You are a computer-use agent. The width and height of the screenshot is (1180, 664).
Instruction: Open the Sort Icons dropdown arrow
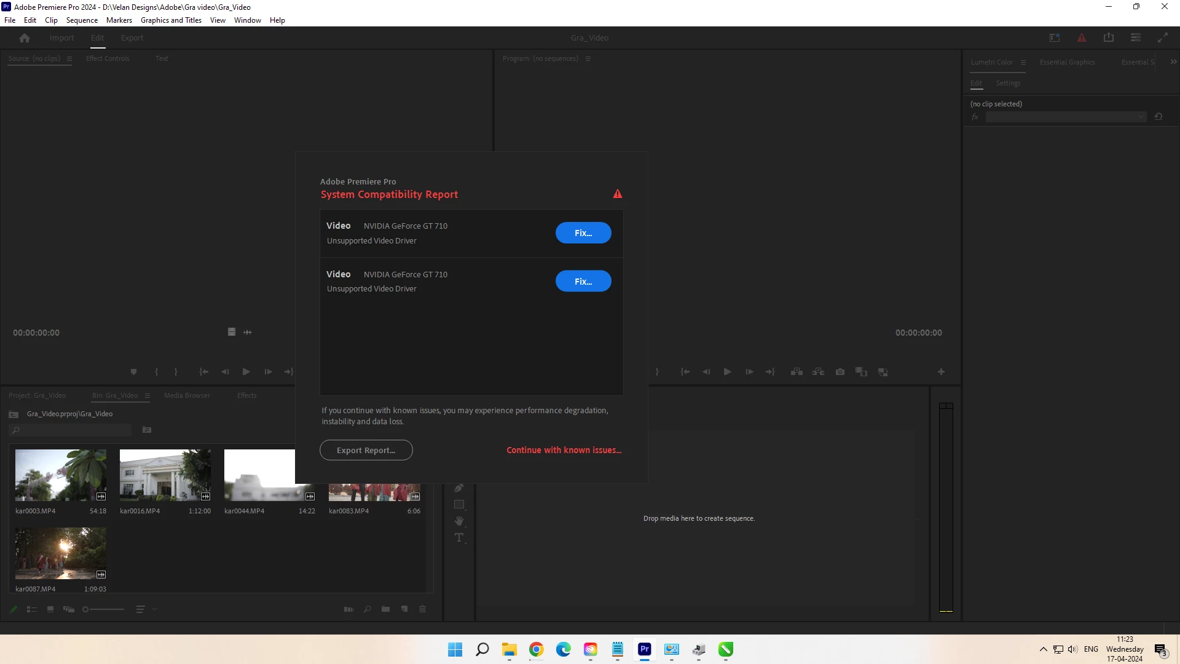(154, 609)
